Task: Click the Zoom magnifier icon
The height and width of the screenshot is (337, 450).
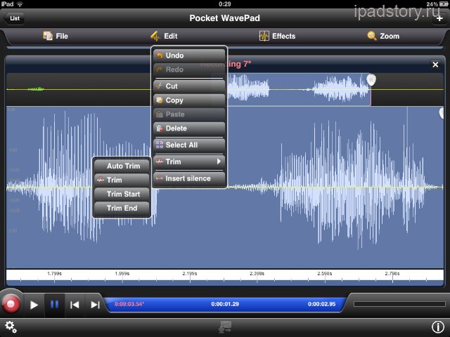Action: [372, 36]
